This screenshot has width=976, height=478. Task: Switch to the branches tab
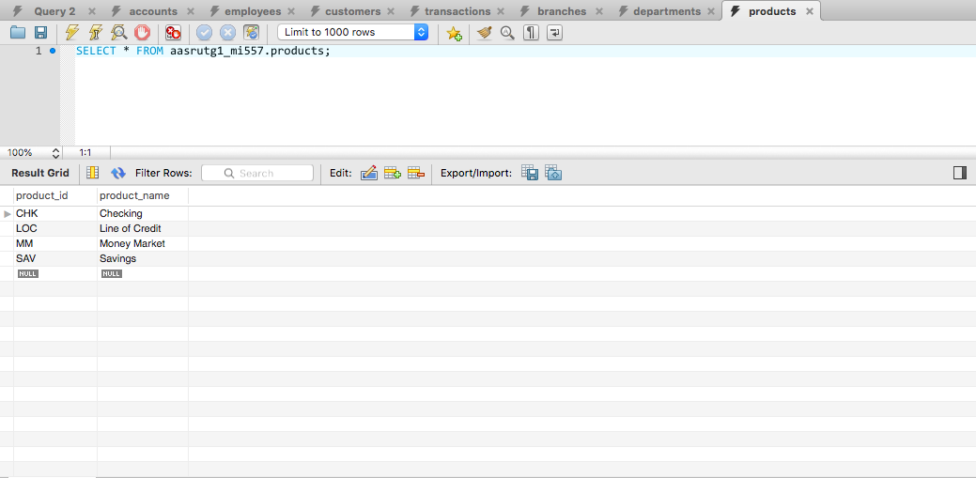pos(562,11)
